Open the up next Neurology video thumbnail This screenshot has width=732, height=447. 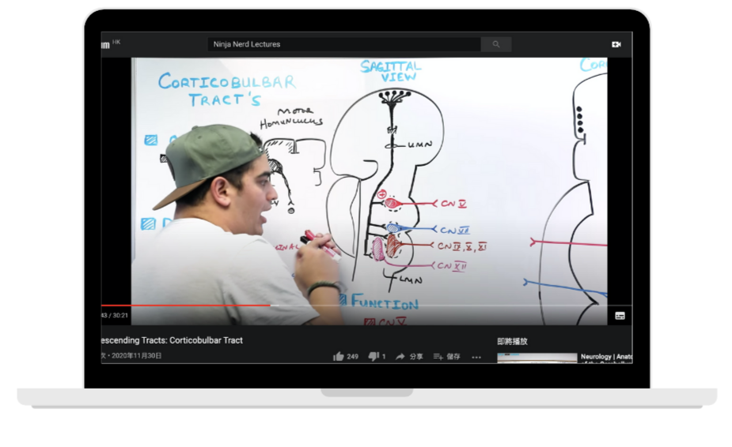(537, 358)
